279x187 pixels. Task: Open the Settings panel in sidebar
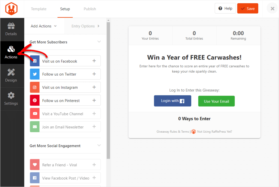point(11,99)
